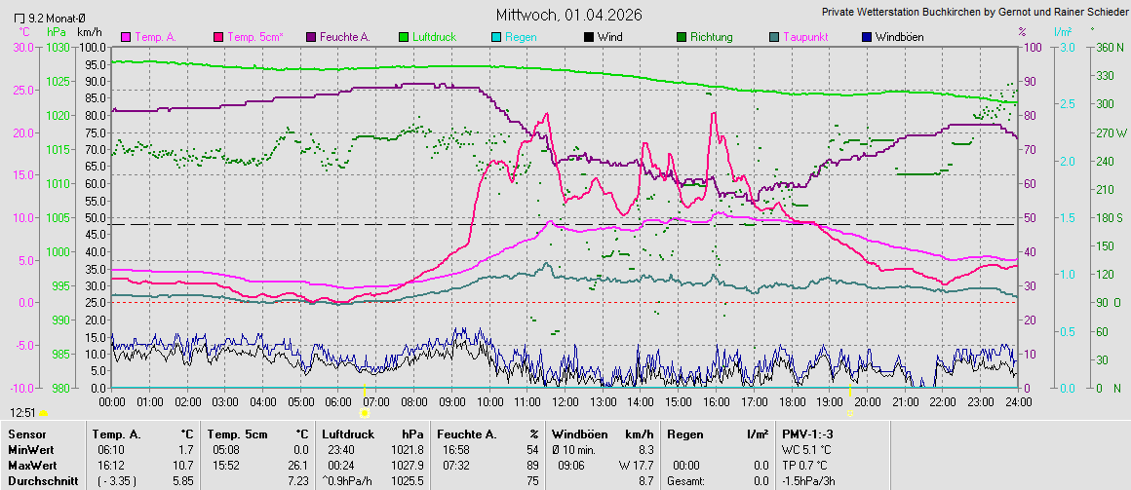
Task: Click the blue Windböen legend square
Action: pos(866,37)
